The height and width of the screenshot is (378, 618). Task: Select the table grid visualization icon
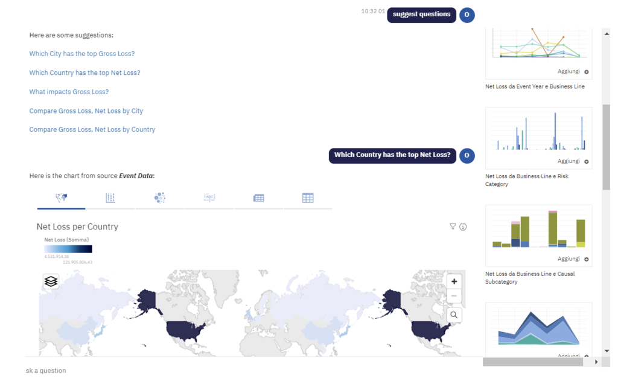(x=308, y=198)
